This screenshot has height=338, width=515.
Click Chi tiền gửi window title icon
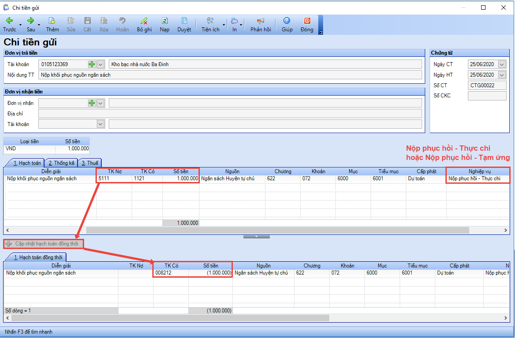(x=6, y=7)
